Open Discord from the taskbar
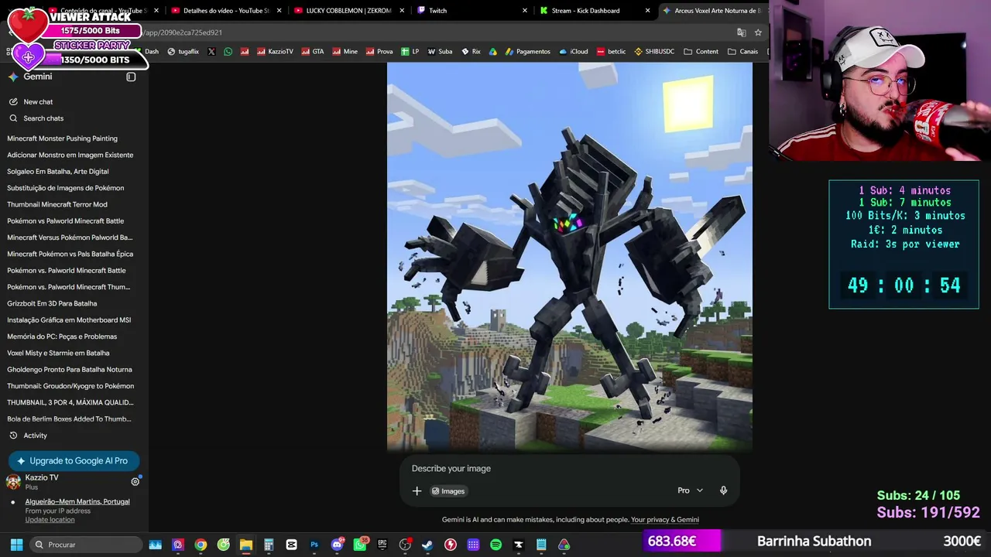 click(x=337, y=545)
